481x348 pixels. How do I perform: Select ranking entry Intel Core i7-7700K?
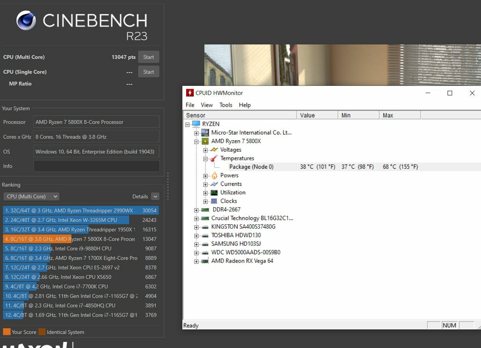pos(81,286)
